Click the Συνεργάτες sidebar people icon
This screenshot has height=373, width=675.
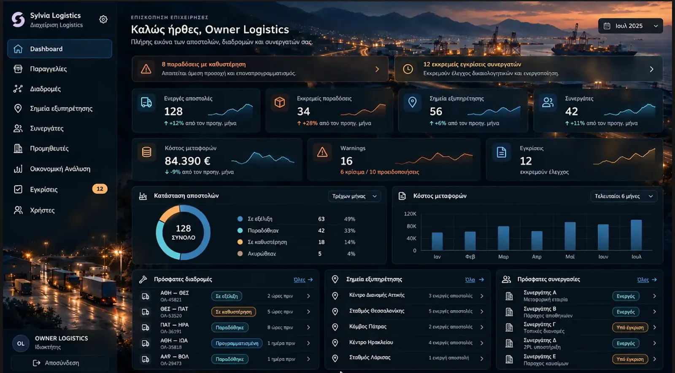[x=18, y=129]
